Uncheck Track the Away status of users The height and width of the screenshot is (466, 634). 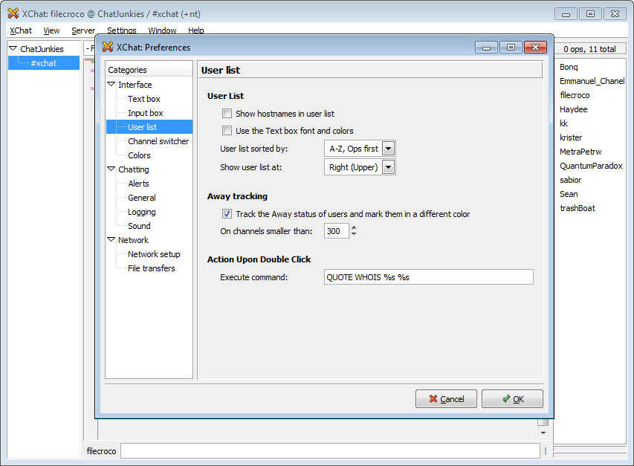click(x=227, y=214)
